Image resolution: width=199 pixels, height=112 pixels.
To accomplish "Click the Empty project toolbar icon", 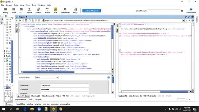I will (x=6, y=11).
